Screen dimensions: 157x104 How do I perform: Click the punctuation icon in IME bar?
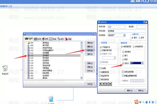(x=144, y=102)
